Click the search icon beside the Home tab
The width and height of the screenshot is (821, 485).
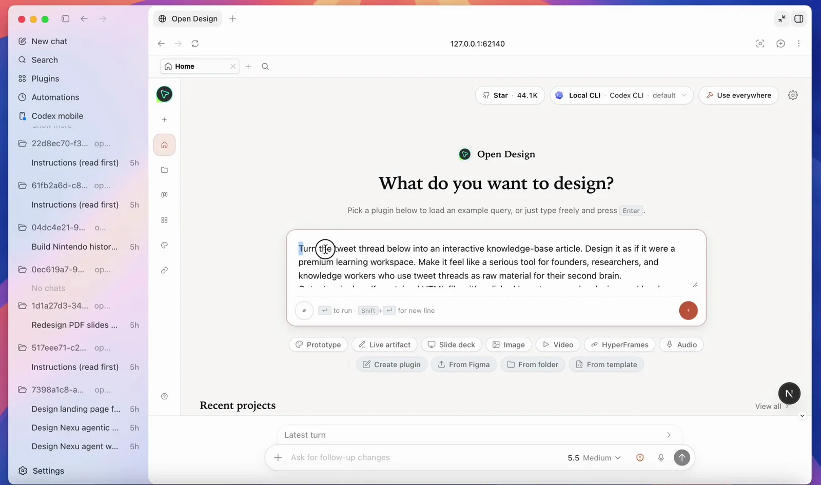(x=265, y=66)
